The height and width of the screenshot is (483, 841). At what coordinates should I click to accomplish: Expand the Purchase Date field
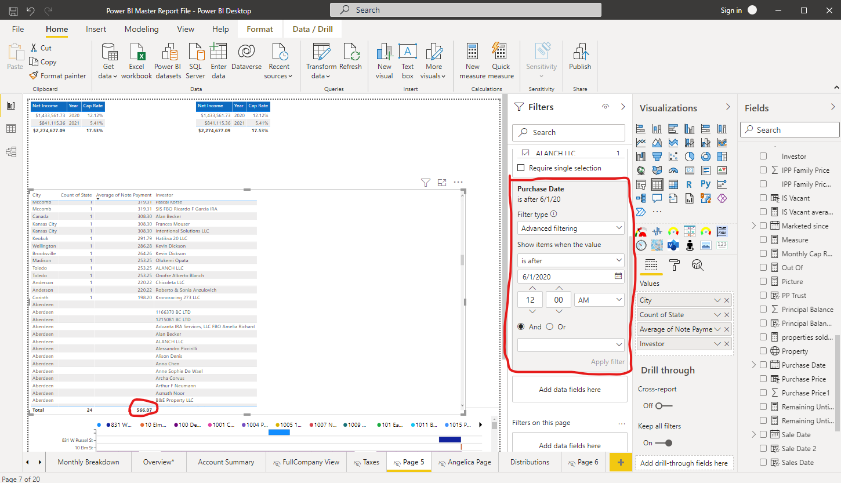pos(754,365)
